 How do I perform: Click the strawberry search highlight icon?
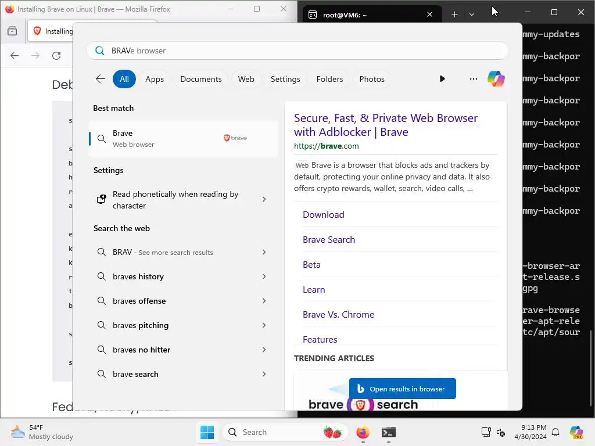click(x=332, y=432)
